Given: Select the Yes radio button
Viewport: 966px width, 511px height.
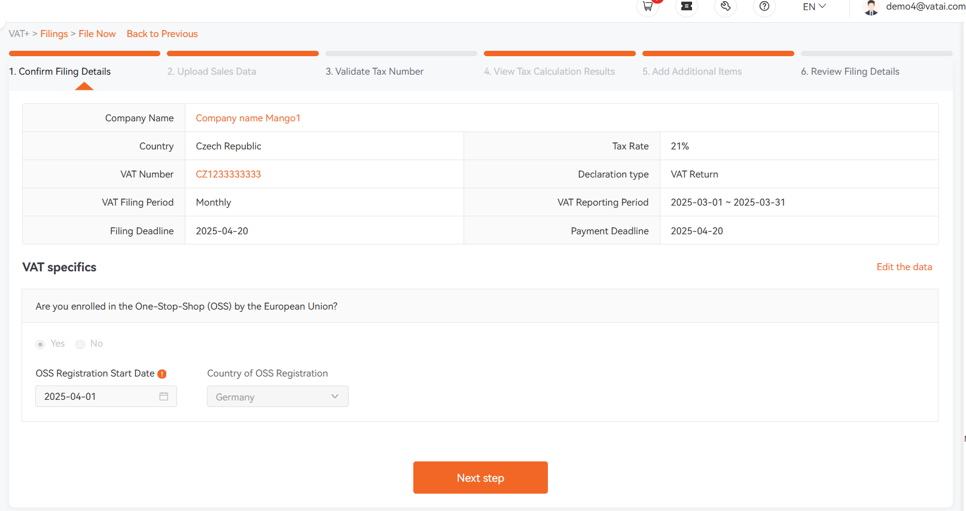Looking at the screenshot, I should 40,344.
